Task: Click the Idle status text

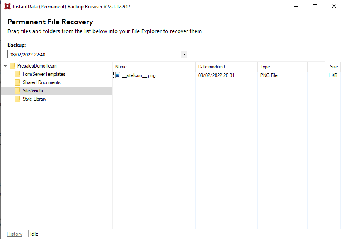Action: [x=34, y=234]
